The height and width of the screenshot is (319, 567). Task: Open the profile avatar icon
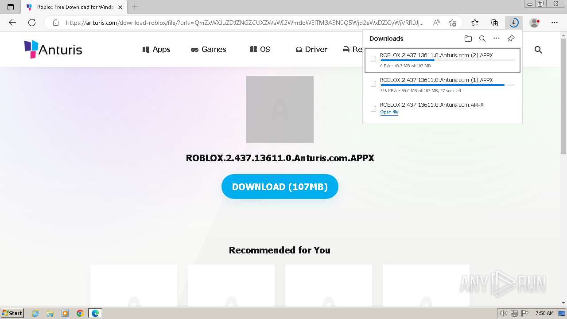click(x=535, y=23)
